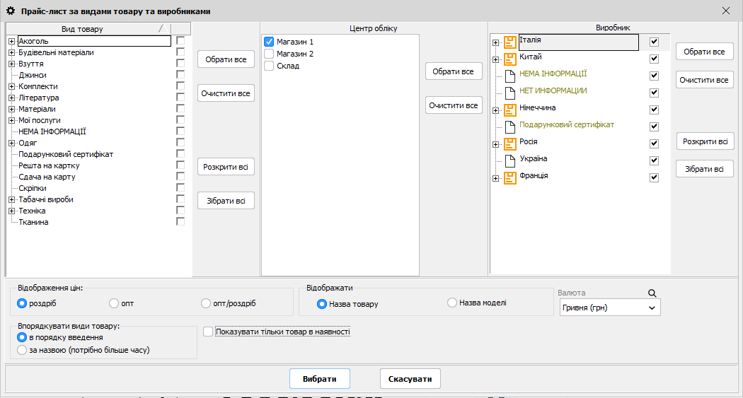743x398 pixels.
Task: Click the orange icon next to Німеччина
Action: 509,110
